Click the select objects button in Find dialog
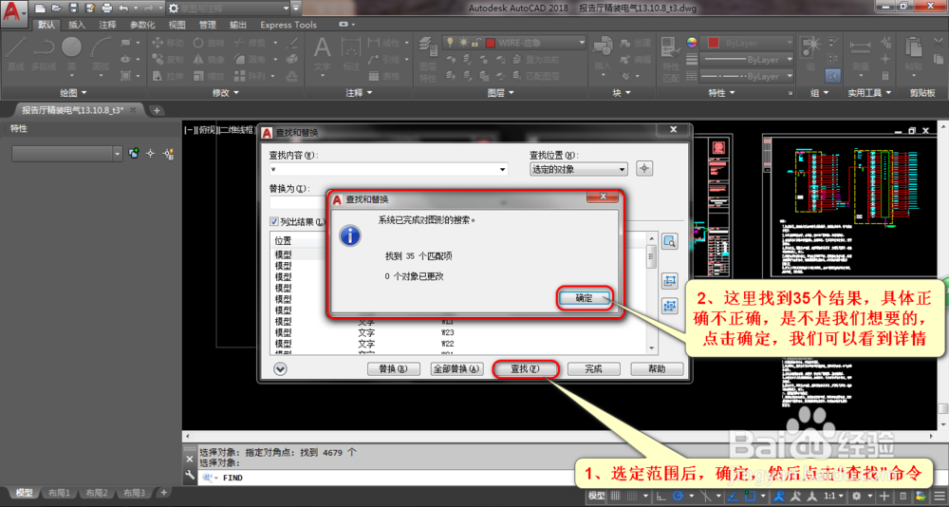949x507 pixels. pos(644,169)
